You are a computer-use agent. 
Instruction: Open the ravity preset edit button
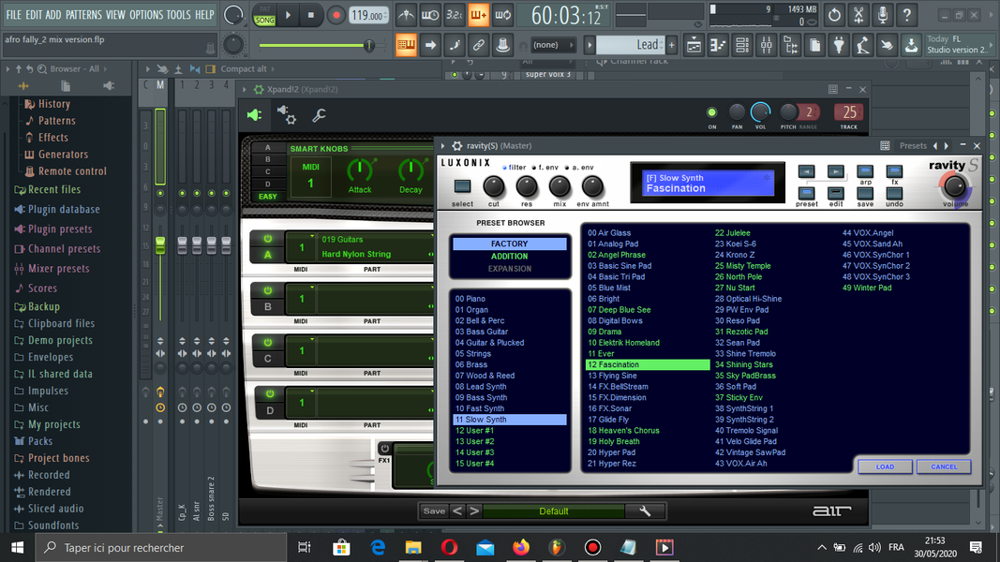click(x=835, y=194)
